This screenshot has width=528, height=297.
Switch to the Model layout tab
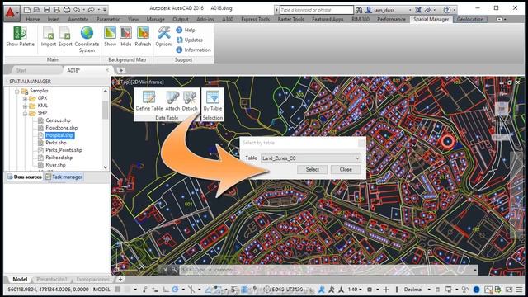20,279
